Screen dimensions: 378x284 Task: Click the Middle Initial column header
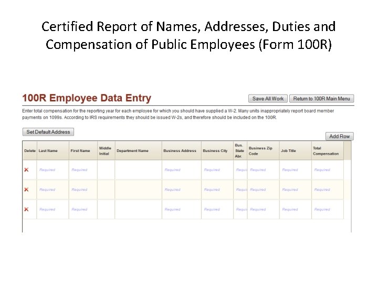point(106,151)
